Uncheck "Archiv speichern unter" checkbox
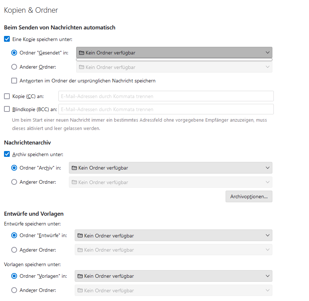This screenshot has width=309, height=301. 7,154
